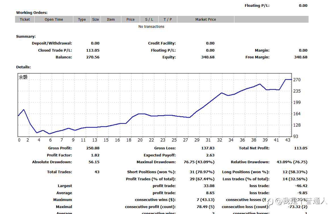Image resolution: width=331 pixels, height=214 pixels.
Task: Click the Market Price column header
Action: click(206, 19)
